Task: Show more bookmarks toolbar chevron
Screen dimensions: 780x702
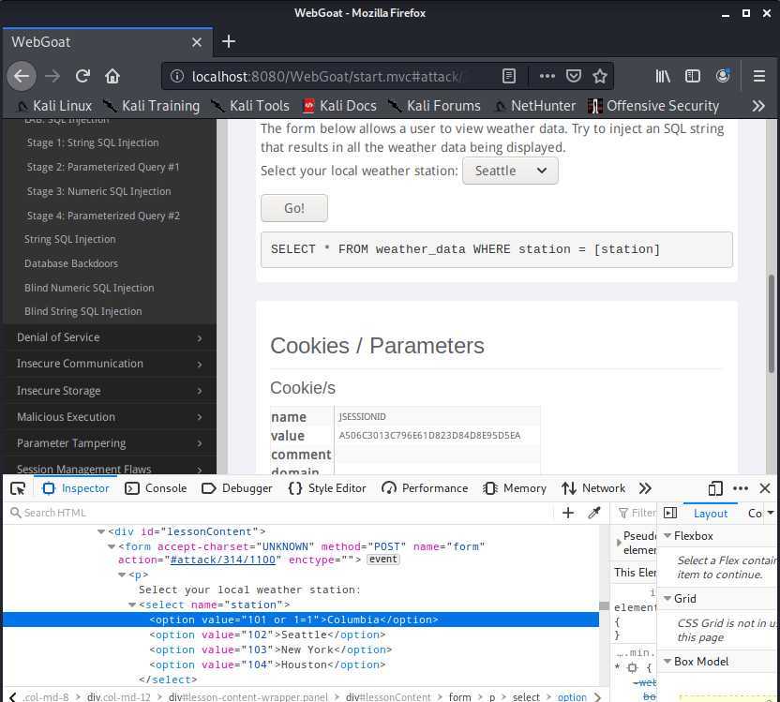Action: [x=758, y=106]
